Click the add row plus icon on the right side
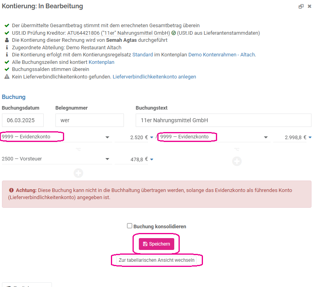317x287 pixels. click(x=237, y=161)
